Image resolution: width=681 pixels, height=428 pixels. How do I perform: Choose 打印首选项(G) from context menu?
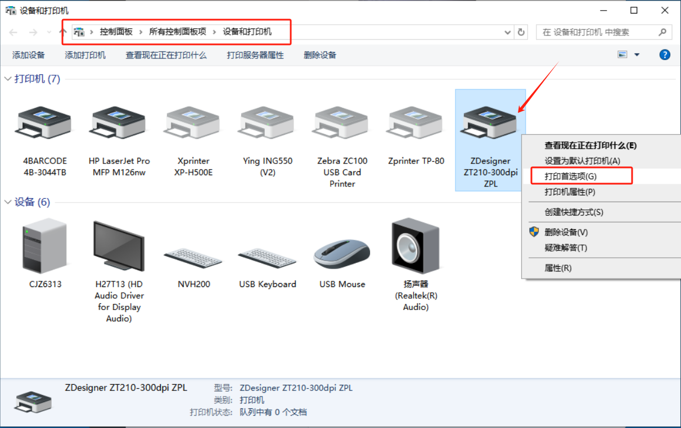pos(570,176)
